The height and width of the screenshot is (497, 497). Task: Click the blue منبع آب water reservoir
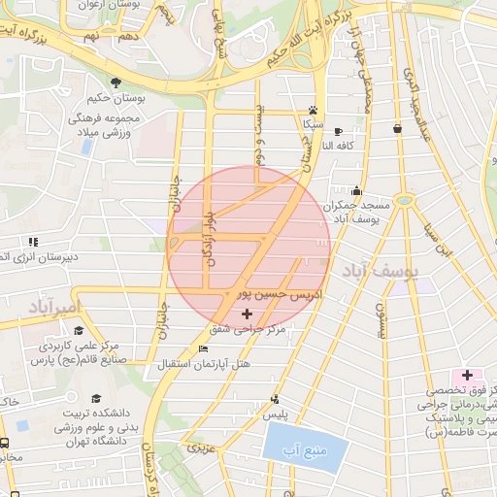tap(306, 447)
